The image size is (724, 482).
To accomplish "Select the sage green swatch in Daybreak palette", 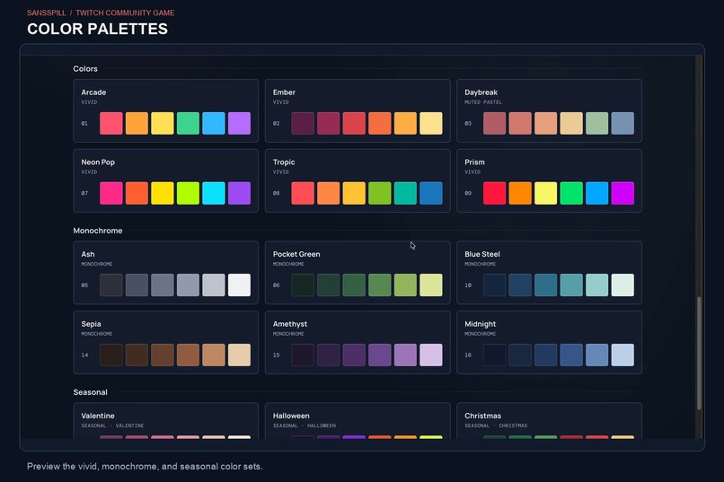I will [597, 123].
